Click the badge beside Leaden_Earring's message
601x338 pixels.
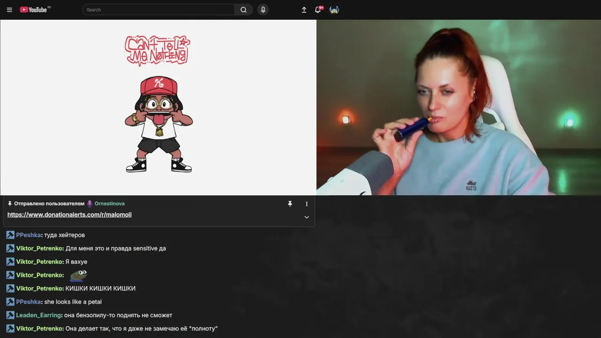(x=10, y=315)
